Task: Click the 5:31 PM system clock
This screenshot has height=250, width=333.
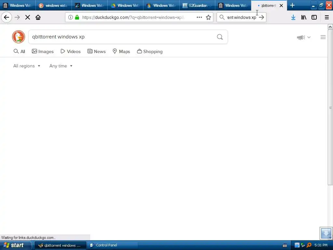Action: pyautogui.click(x=321, y=245)
